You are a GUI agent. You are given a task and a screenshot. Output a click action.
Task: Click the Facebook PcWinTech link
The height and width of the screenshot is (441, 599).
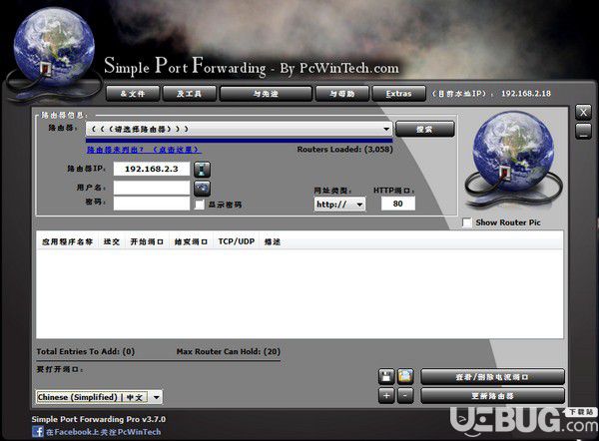(103, 432)
